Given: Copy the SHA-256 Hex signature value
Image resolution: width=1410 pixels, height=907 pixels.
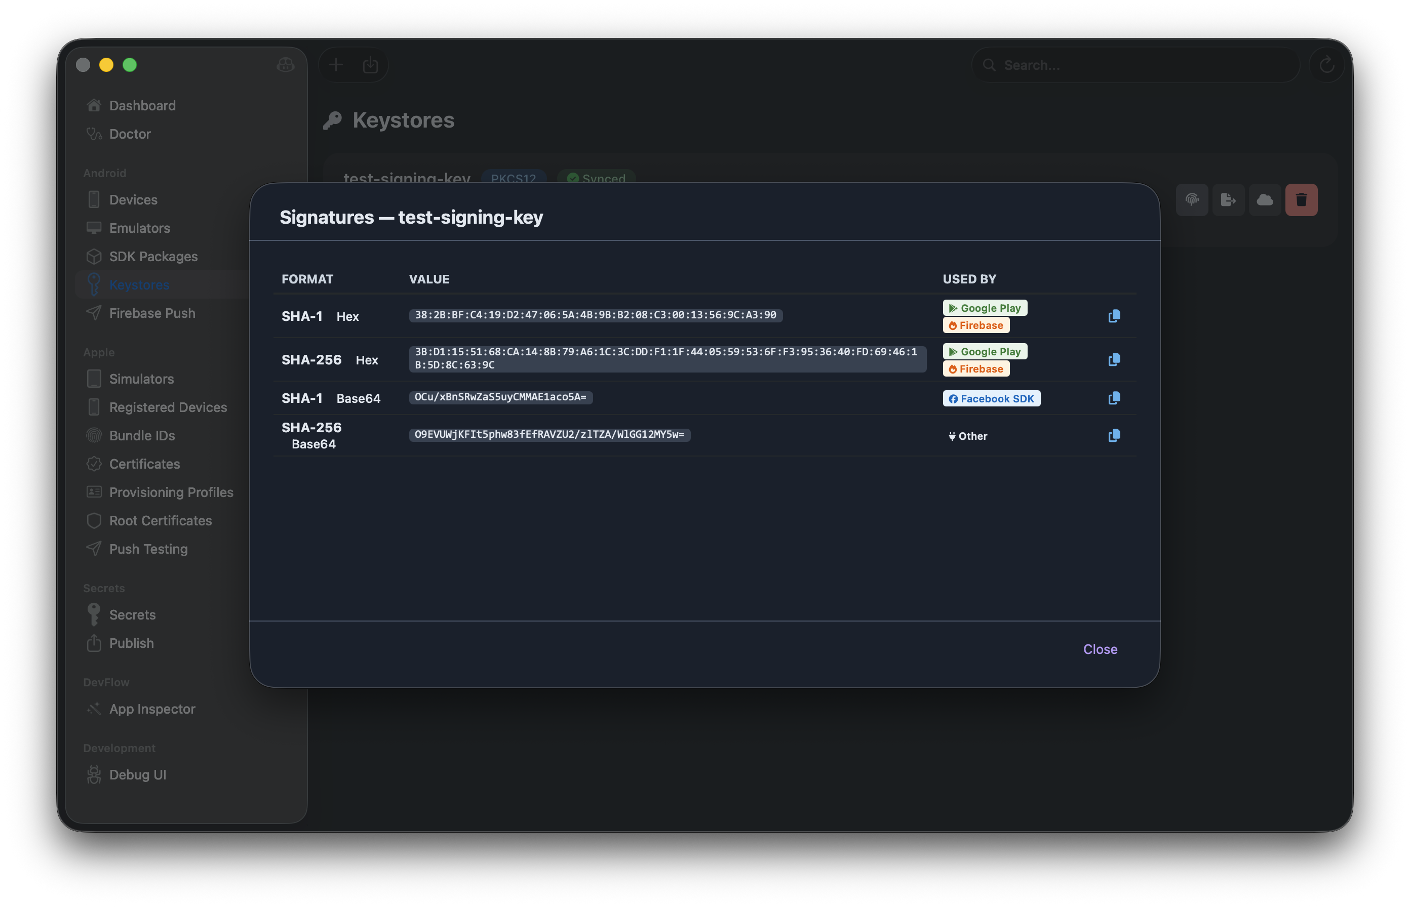Looking at the screenshot, I should point(1114,360).
